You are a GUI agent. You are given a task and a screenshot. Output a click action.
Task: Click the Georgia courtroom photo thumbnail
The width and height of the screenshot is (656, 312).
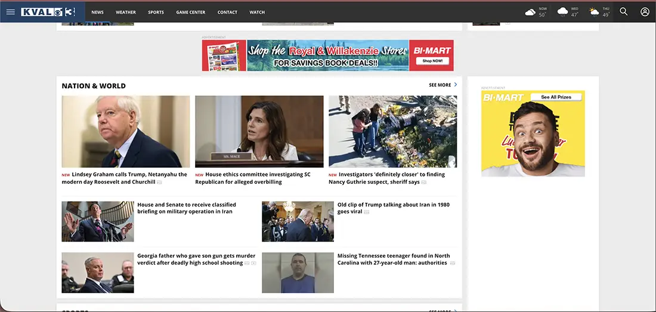point(97,273)
